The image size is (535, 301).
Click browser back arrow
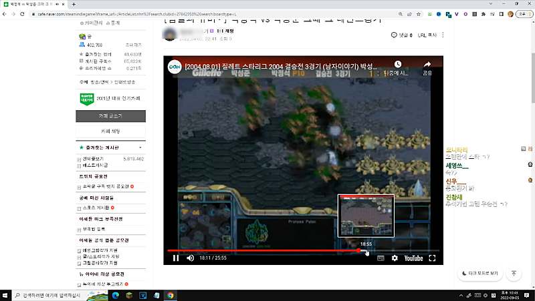tap(5, 14)
